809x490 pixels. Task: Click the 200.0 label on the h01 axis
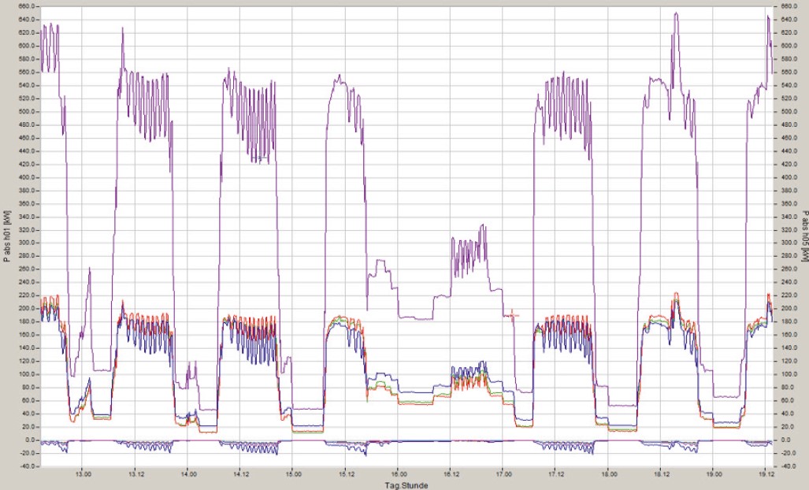point(28,308)
